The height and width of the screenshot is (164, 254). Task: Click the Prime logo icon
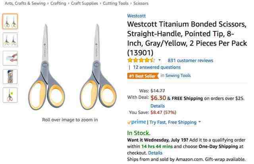(x=137, y=122)
